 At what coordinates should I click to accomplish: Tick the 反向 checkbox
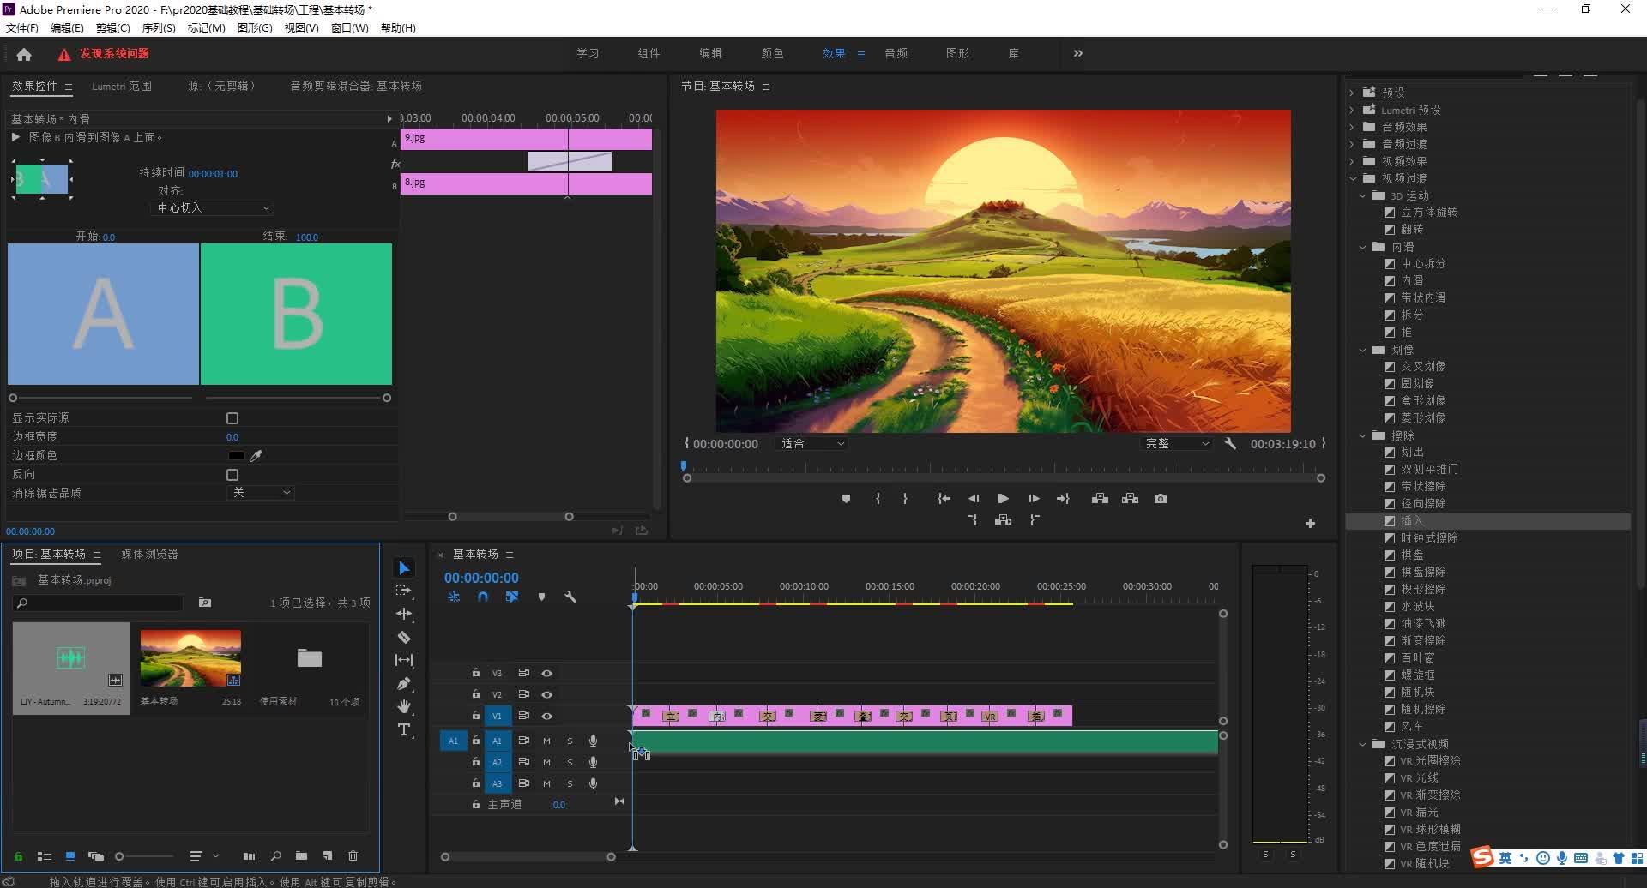tap(232, 475)
